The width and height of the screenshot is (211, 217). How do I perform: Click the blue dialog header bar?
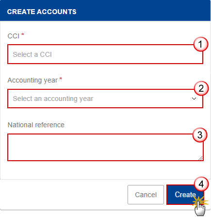(x=105, y=11)
